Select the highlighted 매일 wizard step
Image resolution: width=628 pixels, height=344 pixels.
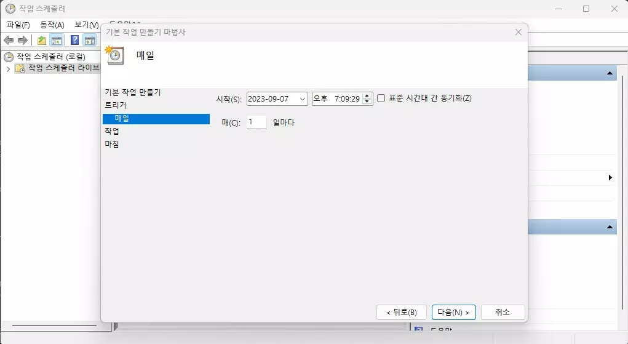point(156,119)
